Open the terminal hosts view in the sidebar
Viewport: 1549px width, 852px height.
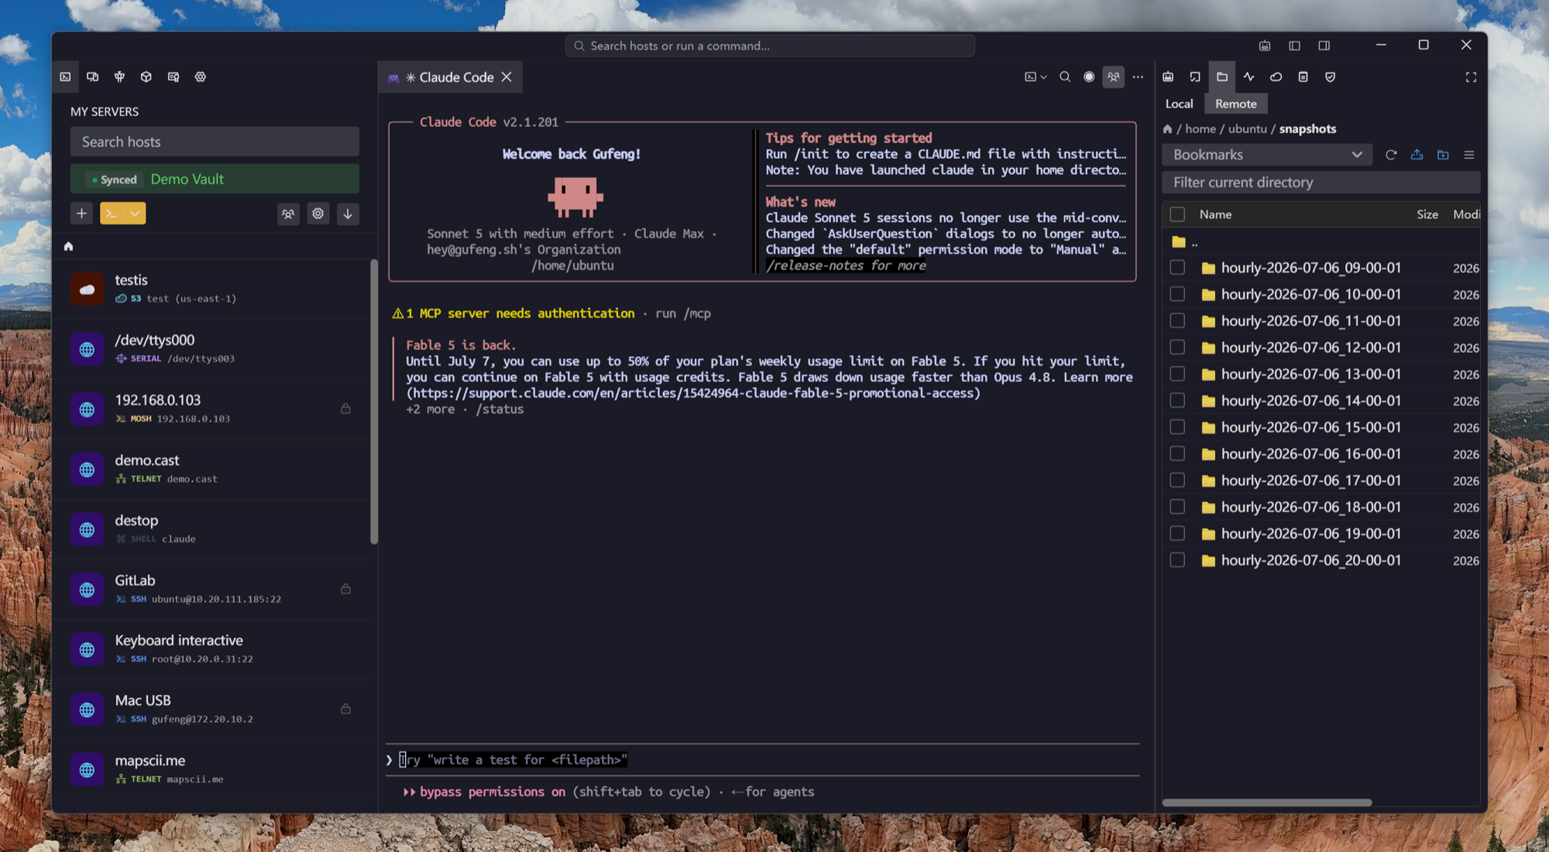(x=66, y=77)
